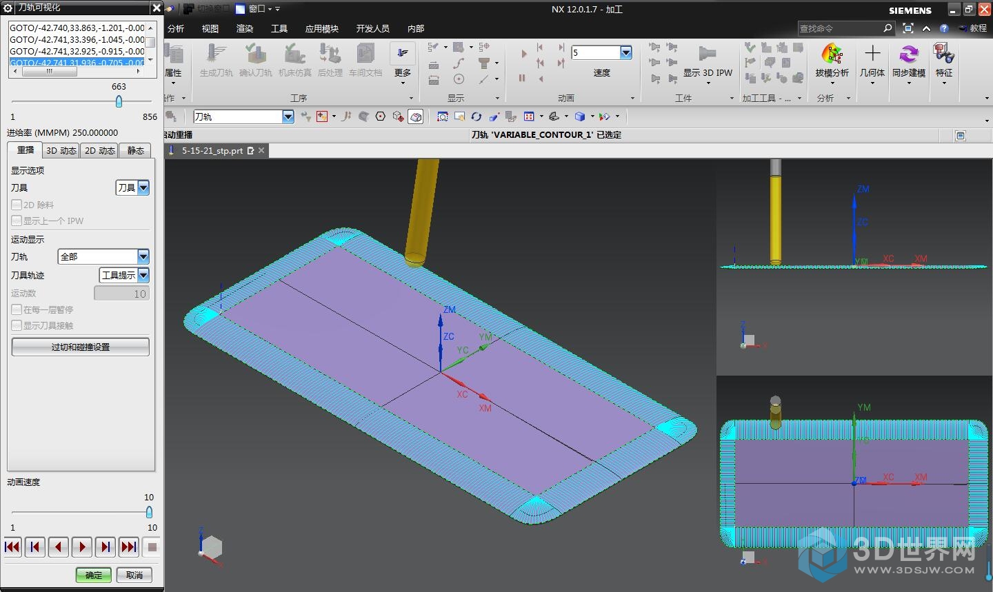Open the help question mark icon

[944, 28]
